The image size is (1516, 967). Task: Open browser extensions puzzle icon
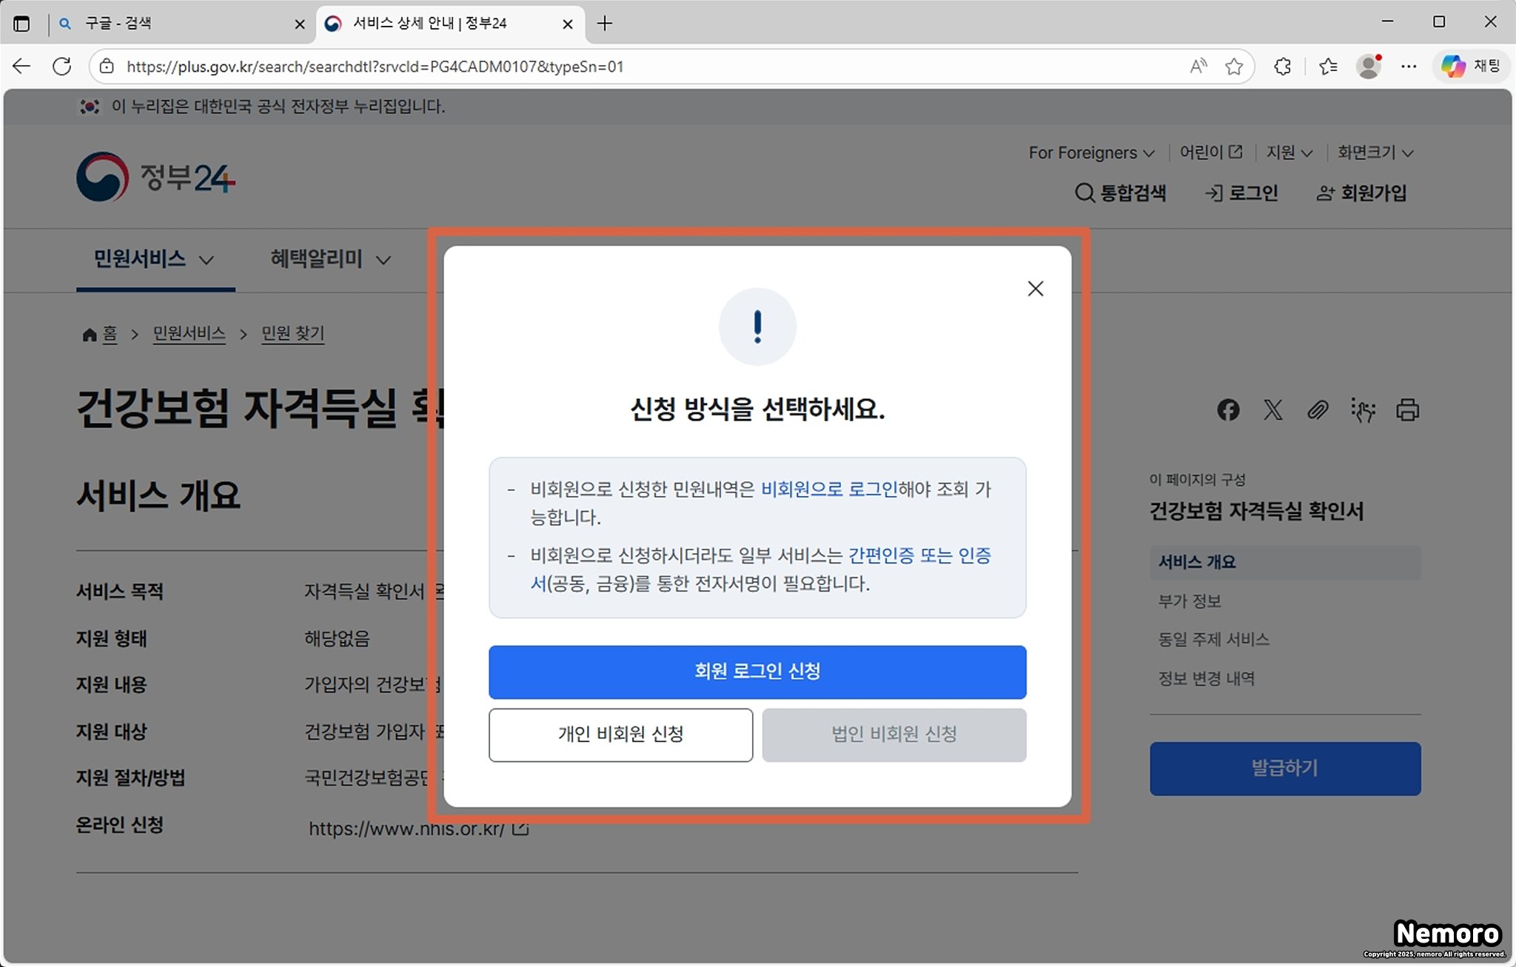1282,67
